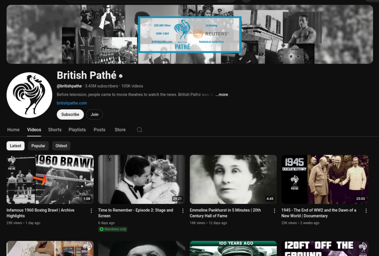
Task: Click the verified badge beside British Pathé
Action: pyautogui.click(x=121, y=76)
